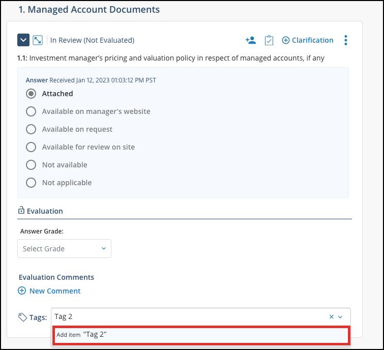Select Available on manager's website option
The image size is (384, 350).
click(31, 111)
